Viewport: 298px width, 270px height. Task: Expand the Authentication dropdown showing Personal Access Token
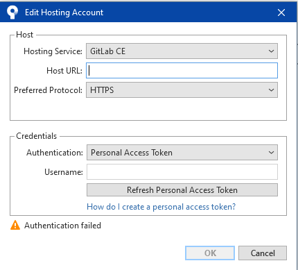tap(182, 153)
